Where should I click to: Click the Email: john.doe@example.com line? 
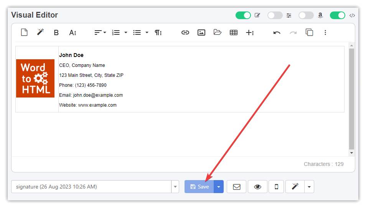91,95
